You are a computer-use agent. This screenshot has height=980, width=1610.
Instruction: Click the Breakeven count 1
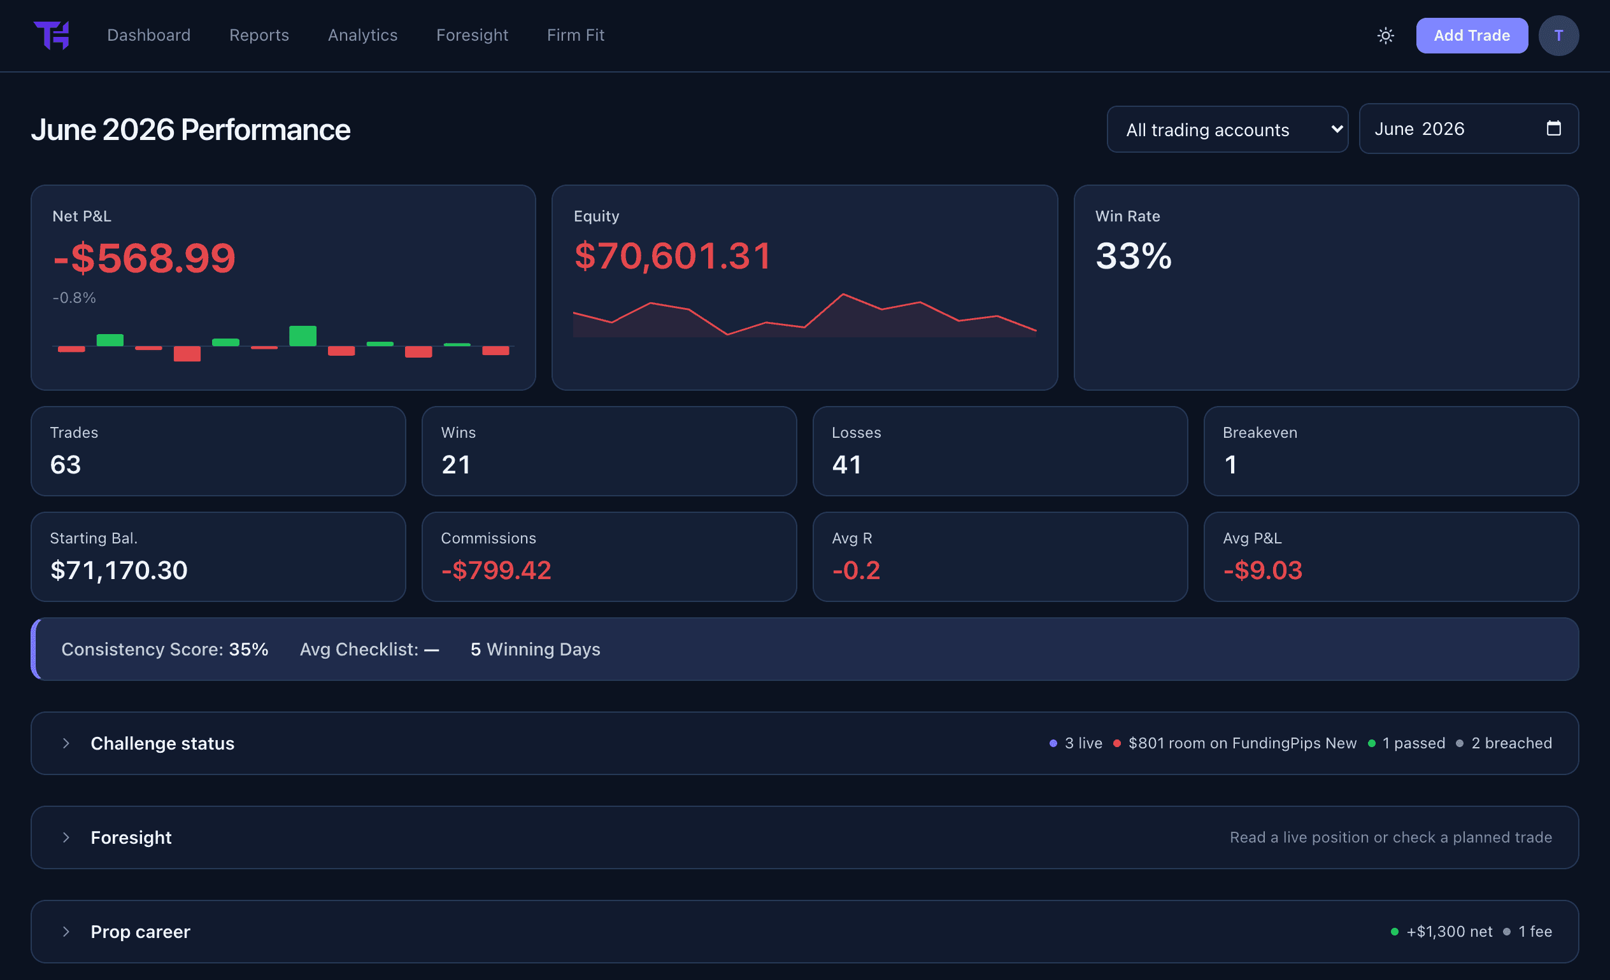[1230, 464]
